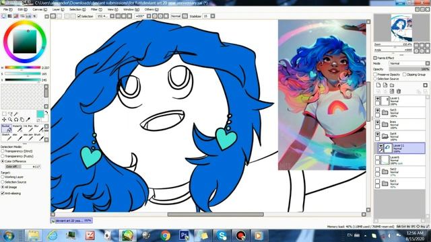Select Transparency (Strict) detection mode
This screenshot has width=431, height=242.
coord(3,151)
